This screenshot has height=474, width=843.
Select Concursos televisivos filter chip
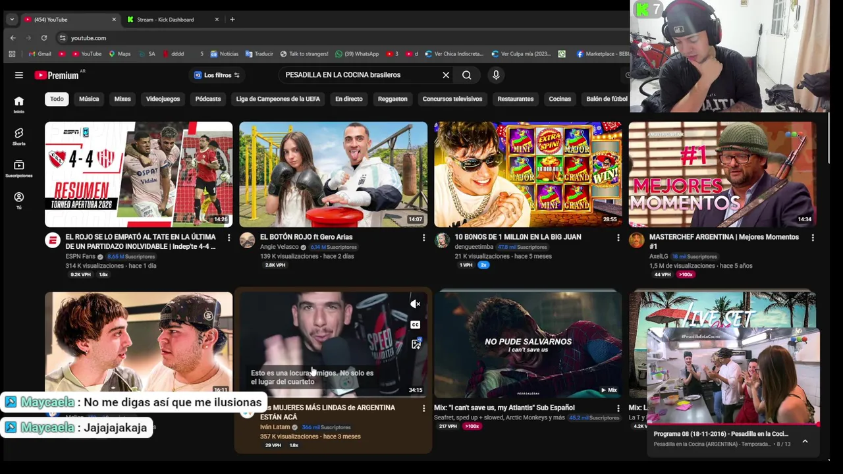coord(452,99)
